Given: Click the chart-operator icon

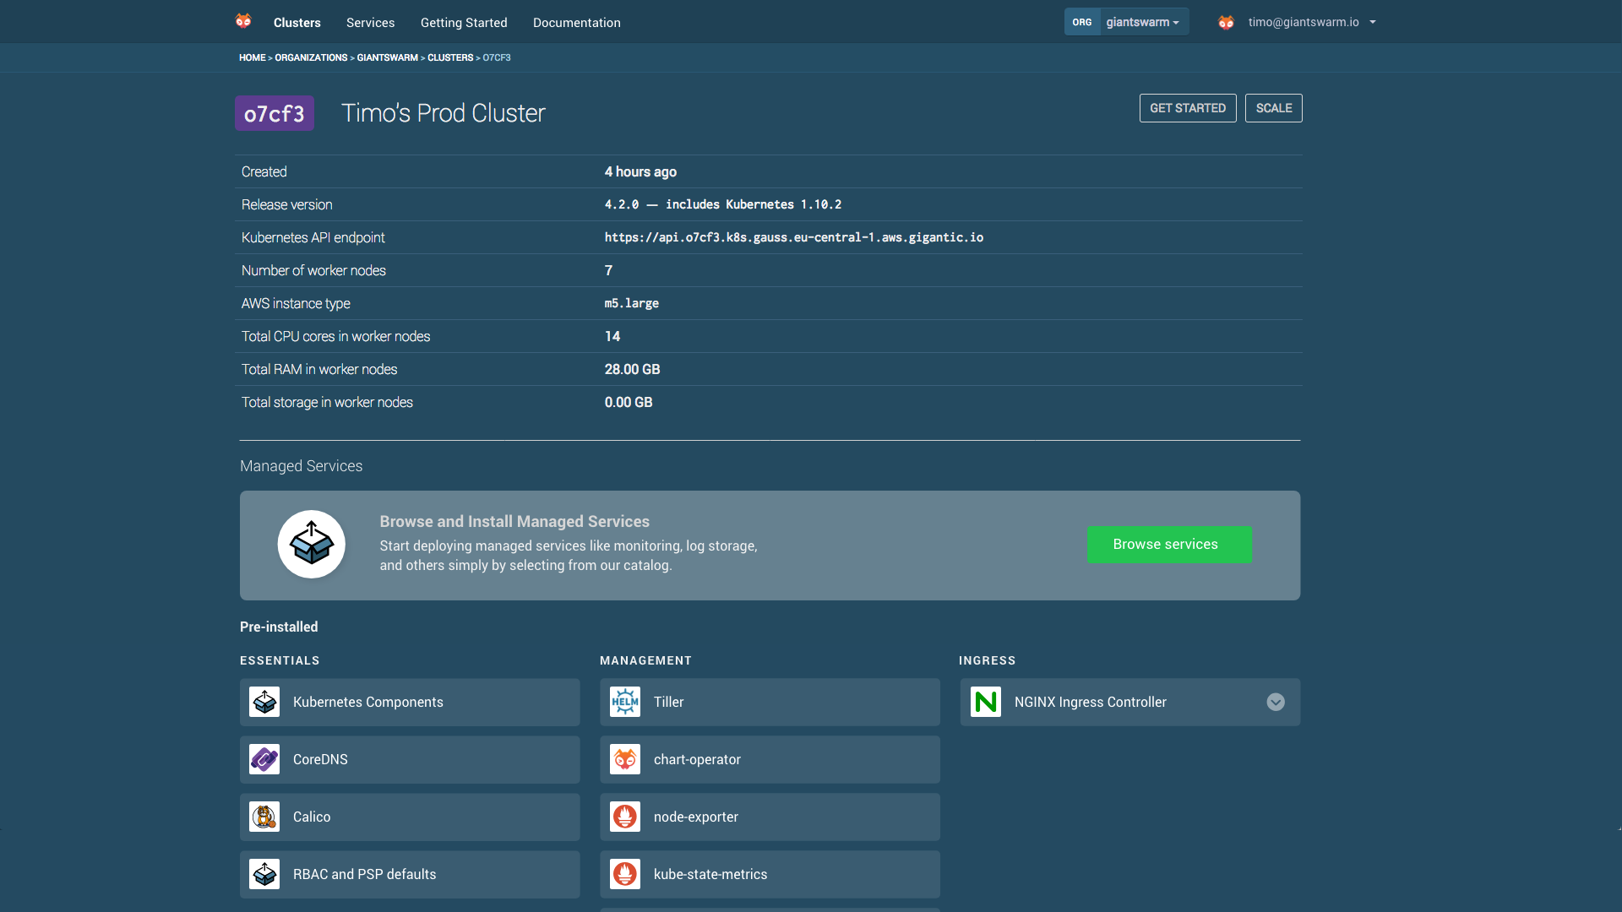Looking at the screenshot, I should (625, 759).
